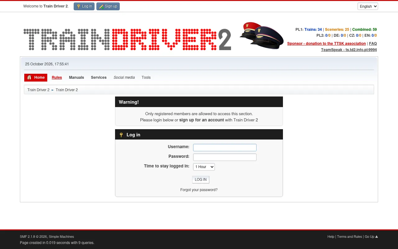Click Combined: 59 statistic
Screen dimensions: 398x249
[364, 30]
